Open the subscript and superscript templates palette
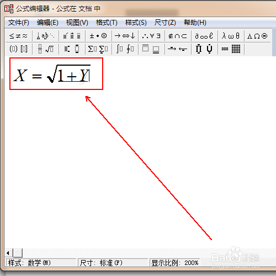 [x=72, y=49]
